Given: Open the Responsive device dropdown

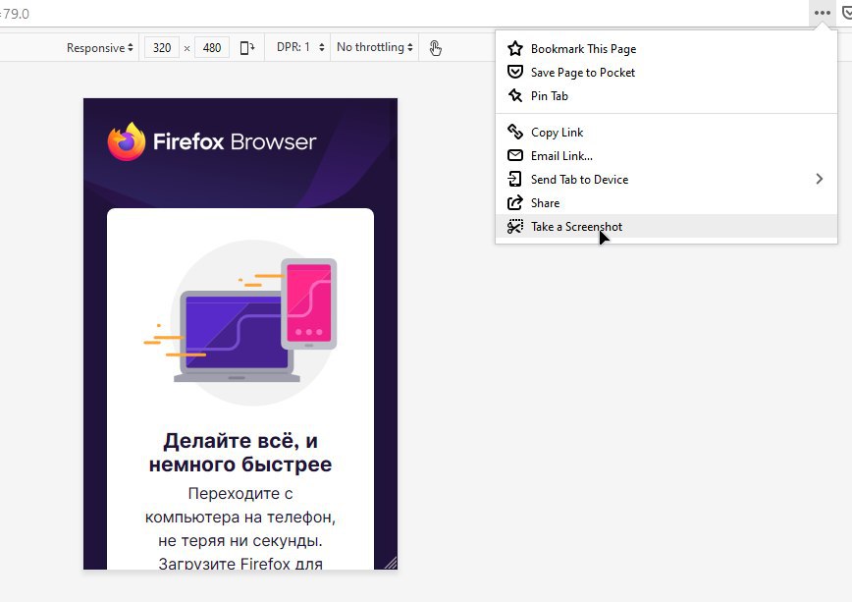Looking at the screenshot, I should pyautogui.click(x=99, y=48).
